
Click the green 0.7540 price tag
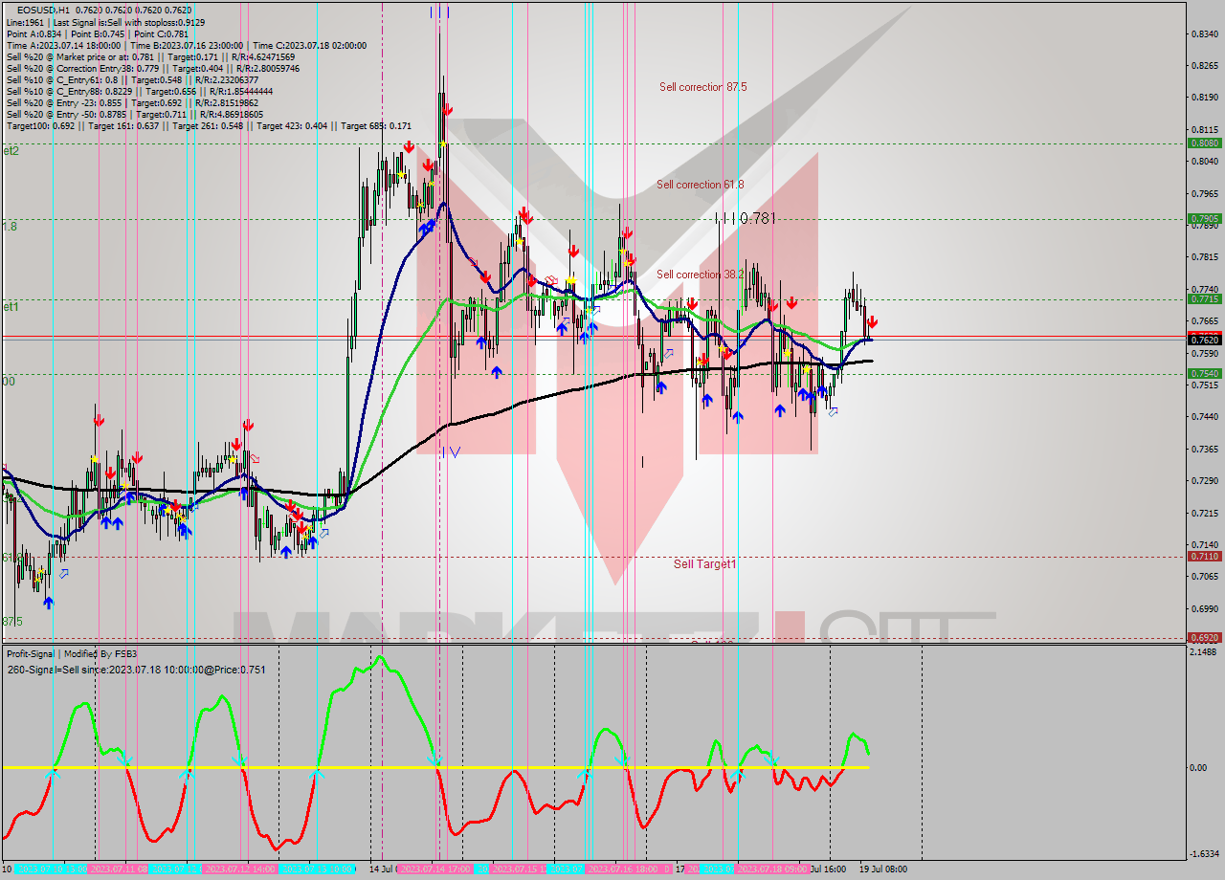[x=1204, y=373]
